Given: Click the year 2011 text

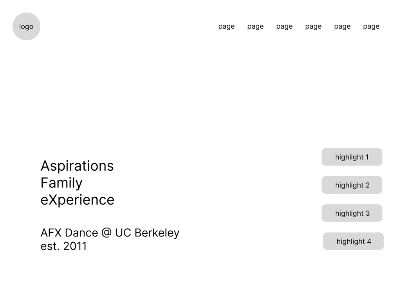Looking at the screenshot, I should (75, 246).
